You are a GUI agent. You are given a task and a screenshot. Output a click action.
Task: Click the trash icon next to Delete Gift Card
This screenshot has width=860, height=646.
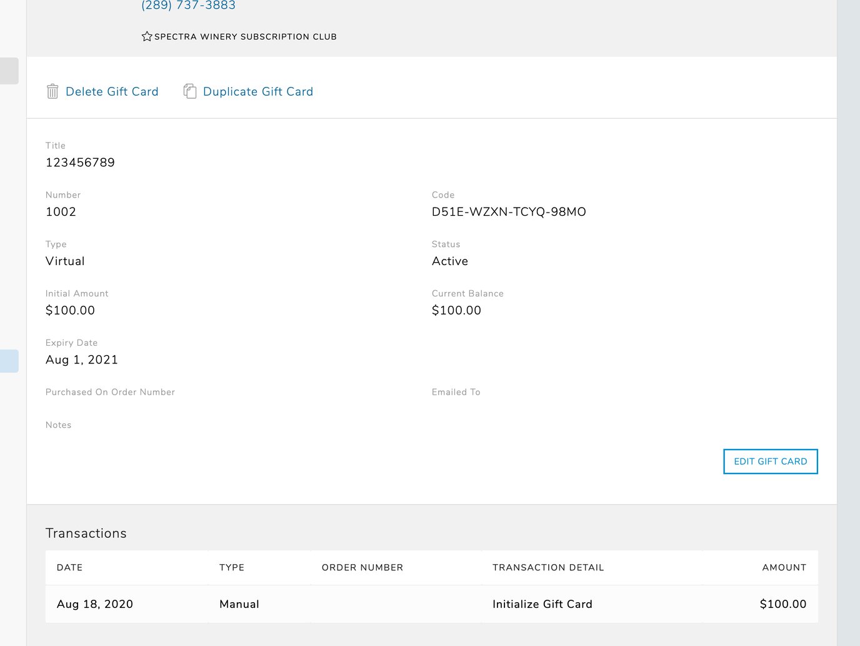[x=52, y=91]
